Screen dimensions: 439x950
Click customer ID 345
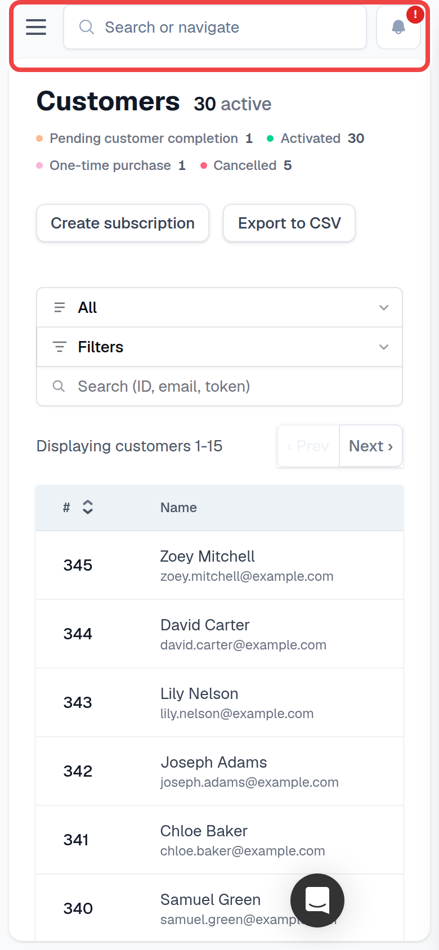(x=78, y=565)
